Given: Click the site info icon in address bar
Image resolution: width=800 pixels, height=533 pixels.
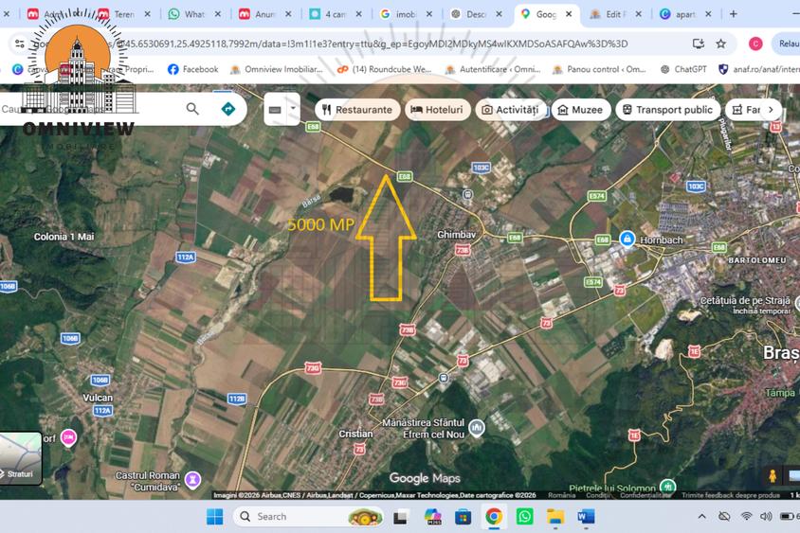Looking at the screenshot, I should pos(19,44).
